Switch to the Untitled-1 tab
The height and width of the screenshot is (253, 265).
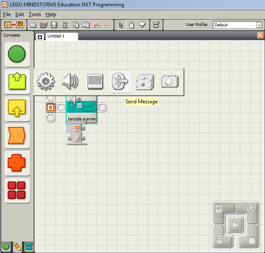[61, 36]
